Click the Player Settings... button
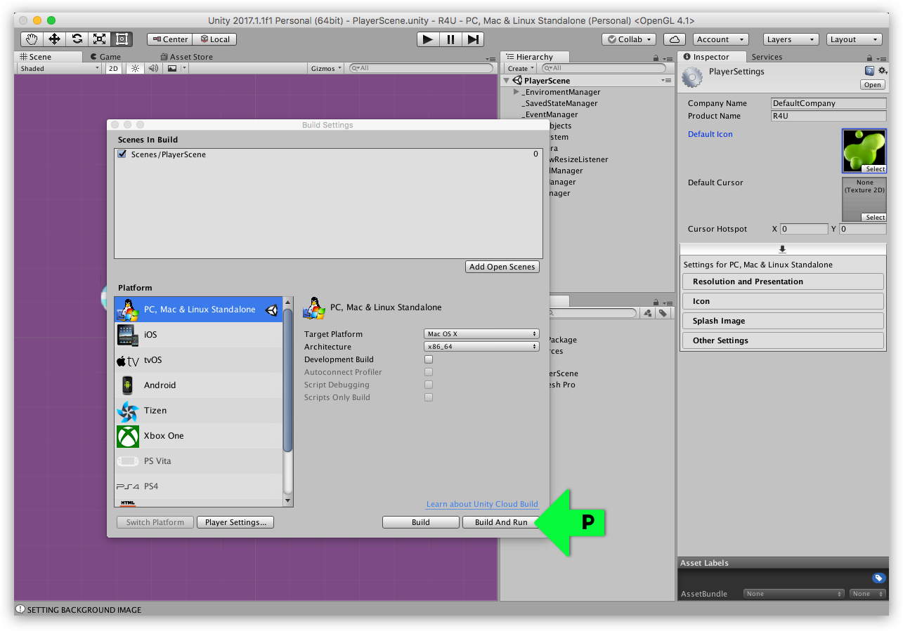903x631 pixels. tap(235, 522)
